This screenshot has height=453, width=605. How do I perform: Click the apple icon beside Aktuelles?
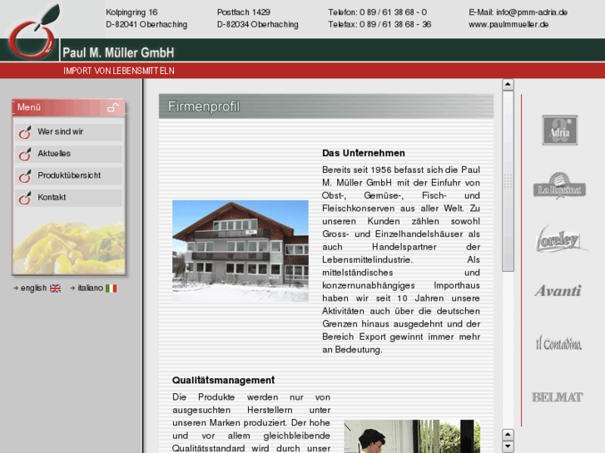(25, 155)
